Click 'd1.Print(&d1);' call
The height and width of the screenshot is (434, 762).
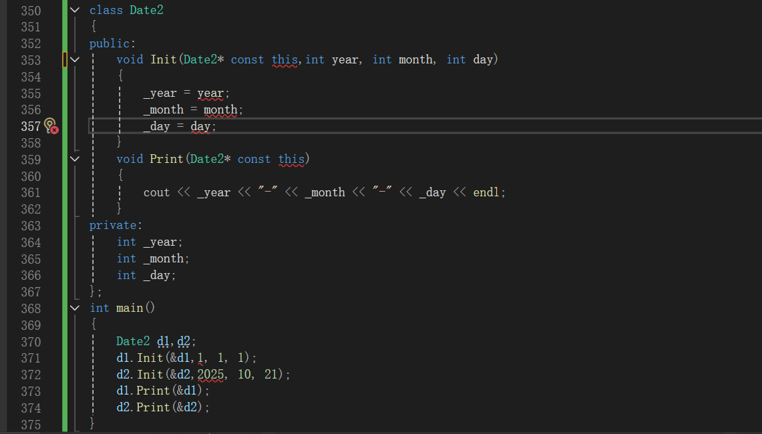[163, 391]
